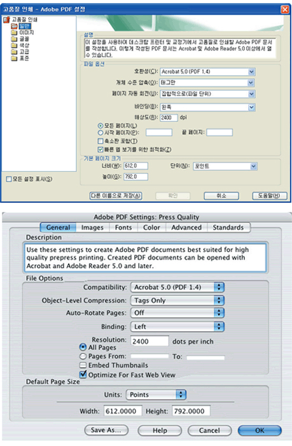Open the 이미지 folder in settings tree

pyautogui.click(x=27, y=32)
